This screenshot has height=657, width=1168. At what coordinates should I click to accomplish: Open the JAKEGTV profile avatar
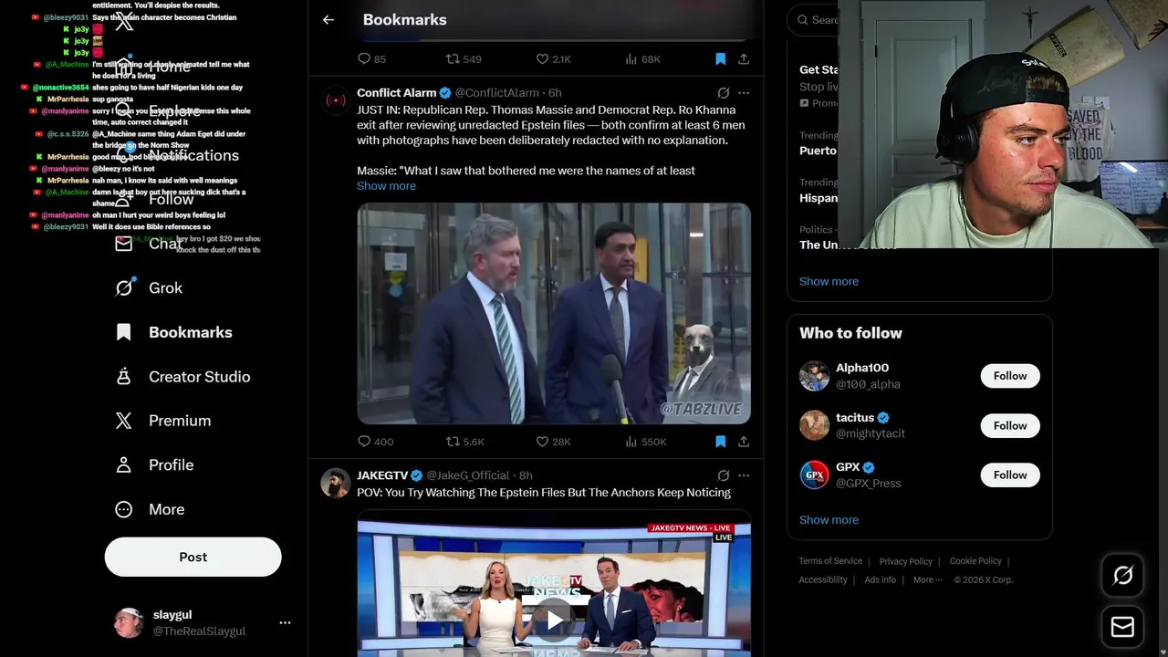(x=336, y=483)
